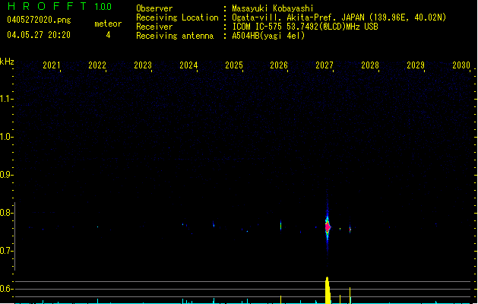Click the thin yellow spike after 2027
Image resolution: width=478 pixels, height=304 pixels.
350,295
